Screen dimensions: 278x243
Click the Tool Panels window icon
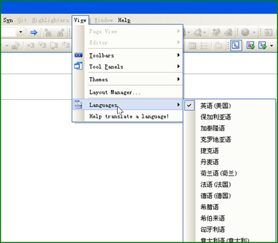point(78,66)
